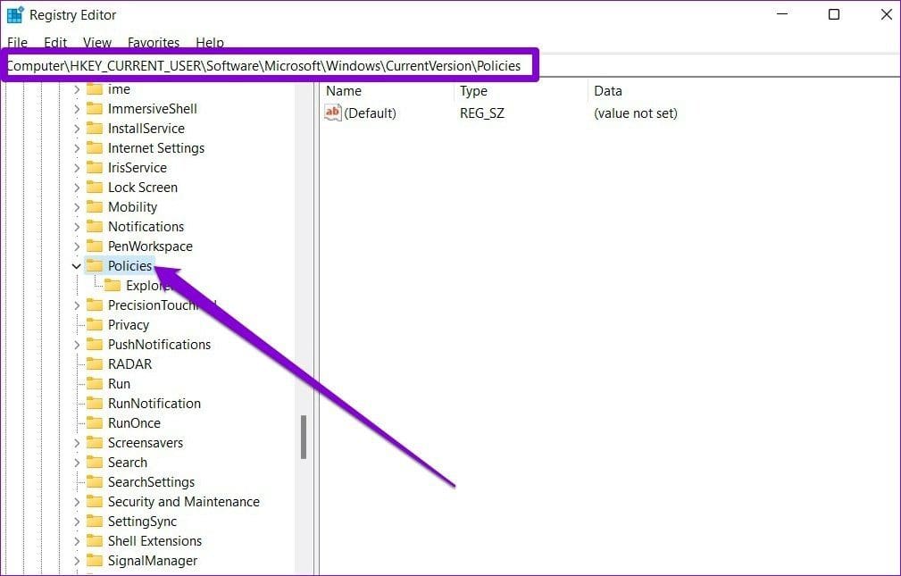Expand the Mobility key
Image resolution: width=901 pixels, height=576 pixels.
point(77,207)
